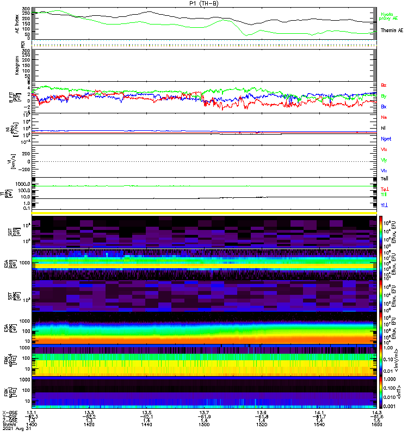The width and height of the screenshot is (408, 436).
Task: Click the "0.100" color bar tick value
Action: pos(390,388)
